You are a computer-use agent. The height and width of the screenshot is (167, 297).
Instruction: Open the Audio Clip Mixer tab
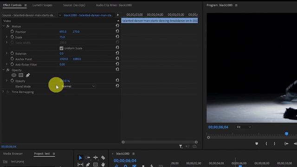coord(114,5)
